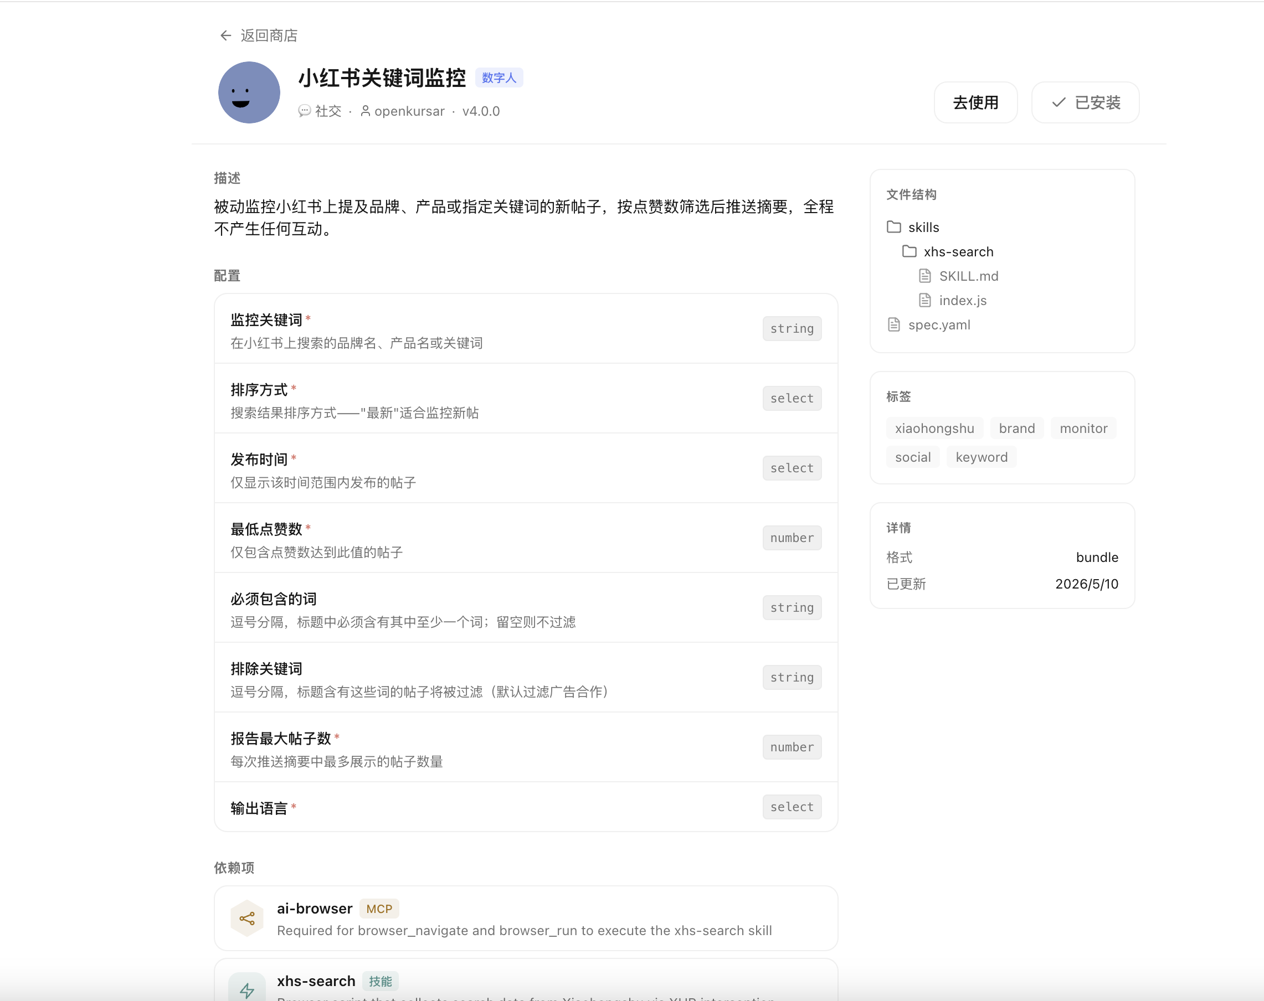Click the keyword tag
This screenshot has height=1001, width=1264.
tap(982, 457)
